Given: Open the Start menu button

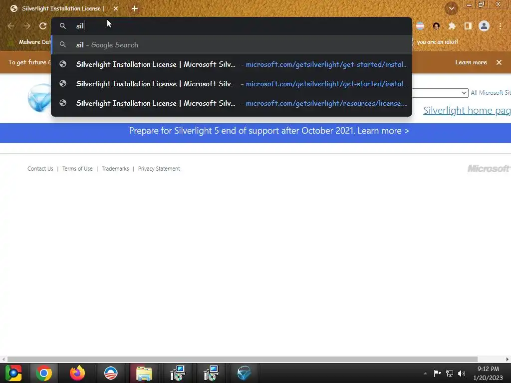Looking at the screenshot, I should pos(13,373).
